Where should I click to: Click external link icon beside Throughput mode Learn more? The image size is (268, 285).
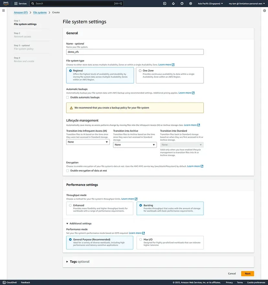point(136,199)
